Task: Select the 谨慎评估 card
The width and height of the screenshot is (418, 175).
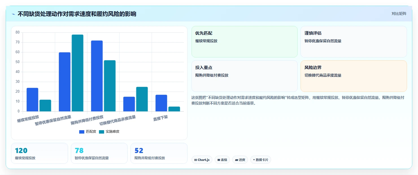Action: tap(354, 42)
